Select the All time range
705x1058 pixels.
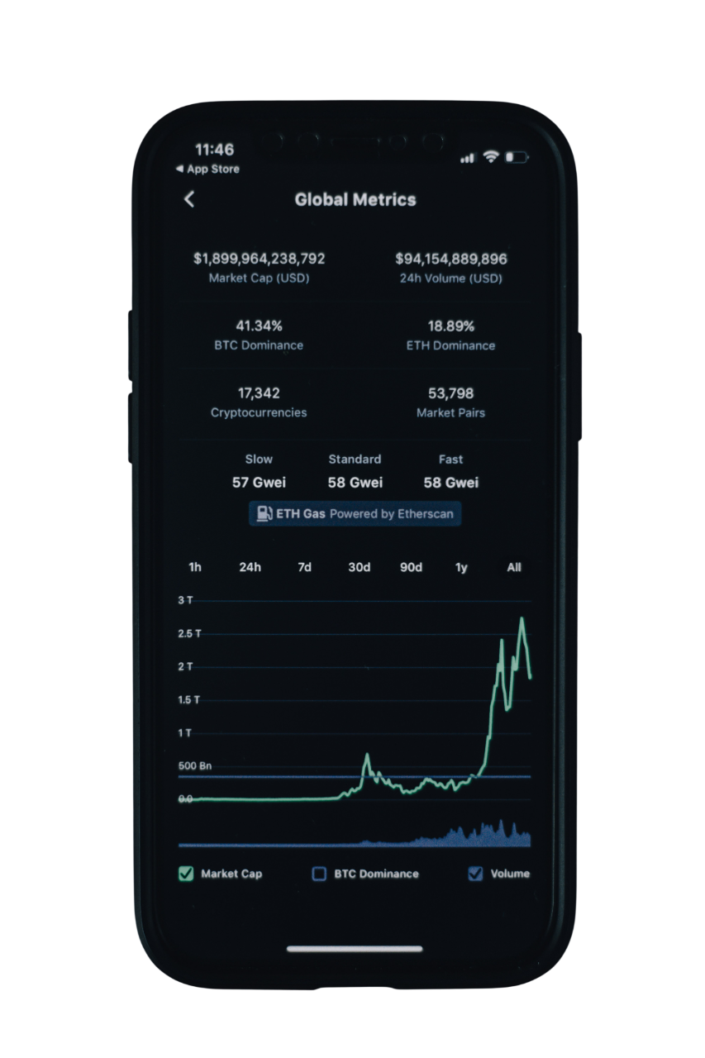coord(514,567)
